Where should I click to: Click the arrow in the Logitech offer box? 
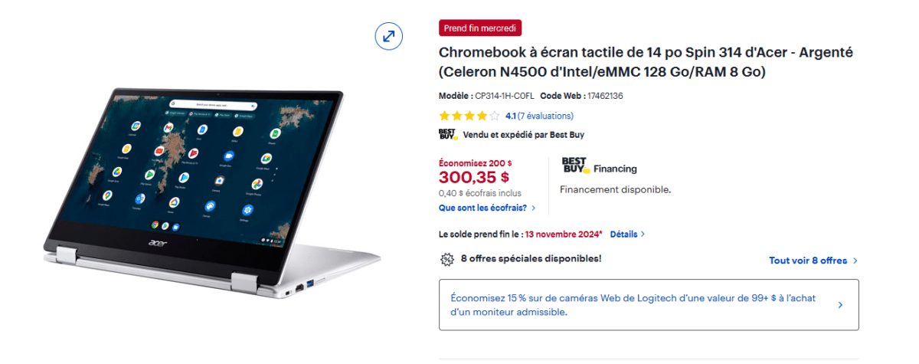(840, 305)
